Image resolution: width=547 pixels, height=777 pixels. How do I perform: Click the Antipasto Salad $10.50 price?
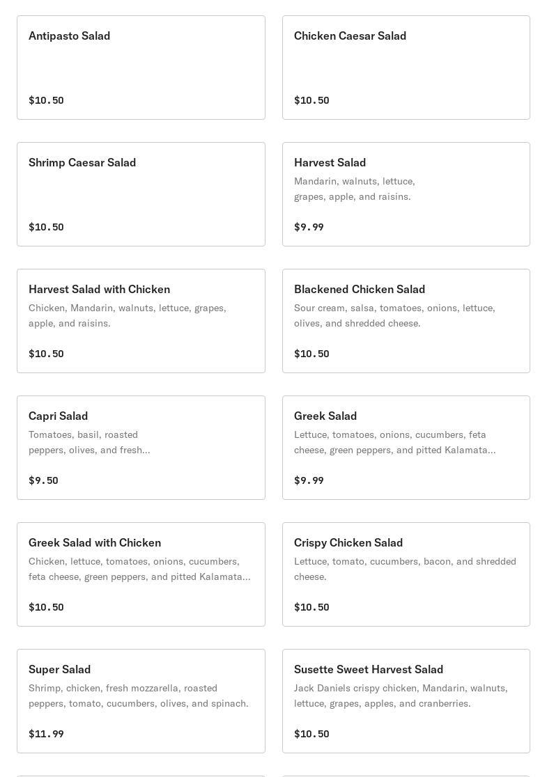pos(46,100)
